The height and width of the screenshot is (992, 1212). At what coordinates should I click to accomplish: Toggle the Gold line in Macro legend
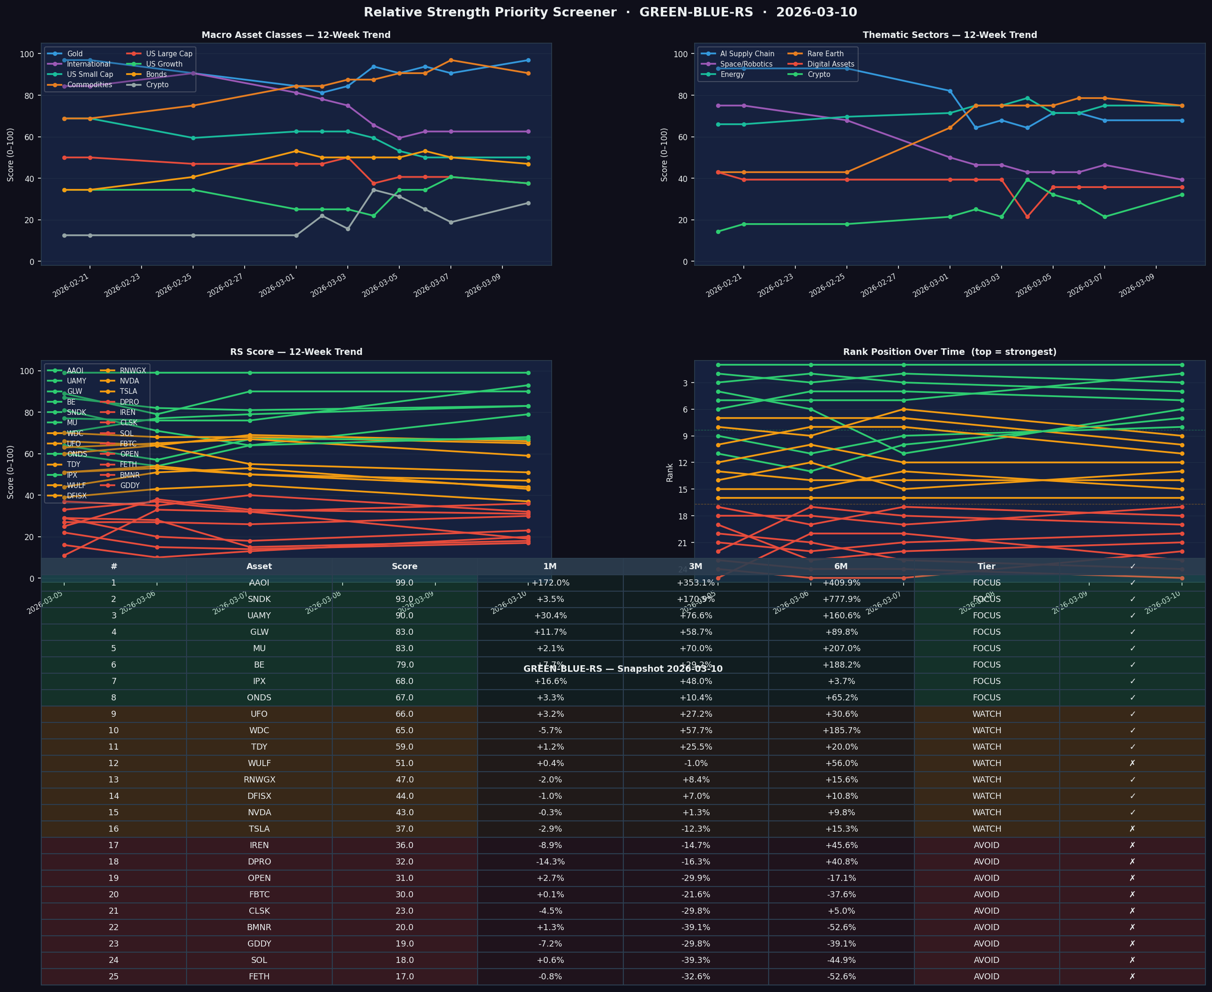tap(55, 54)
